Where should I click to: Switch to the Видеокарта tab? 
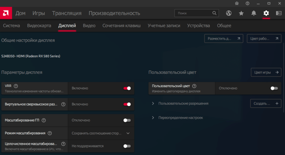[39, 26]
